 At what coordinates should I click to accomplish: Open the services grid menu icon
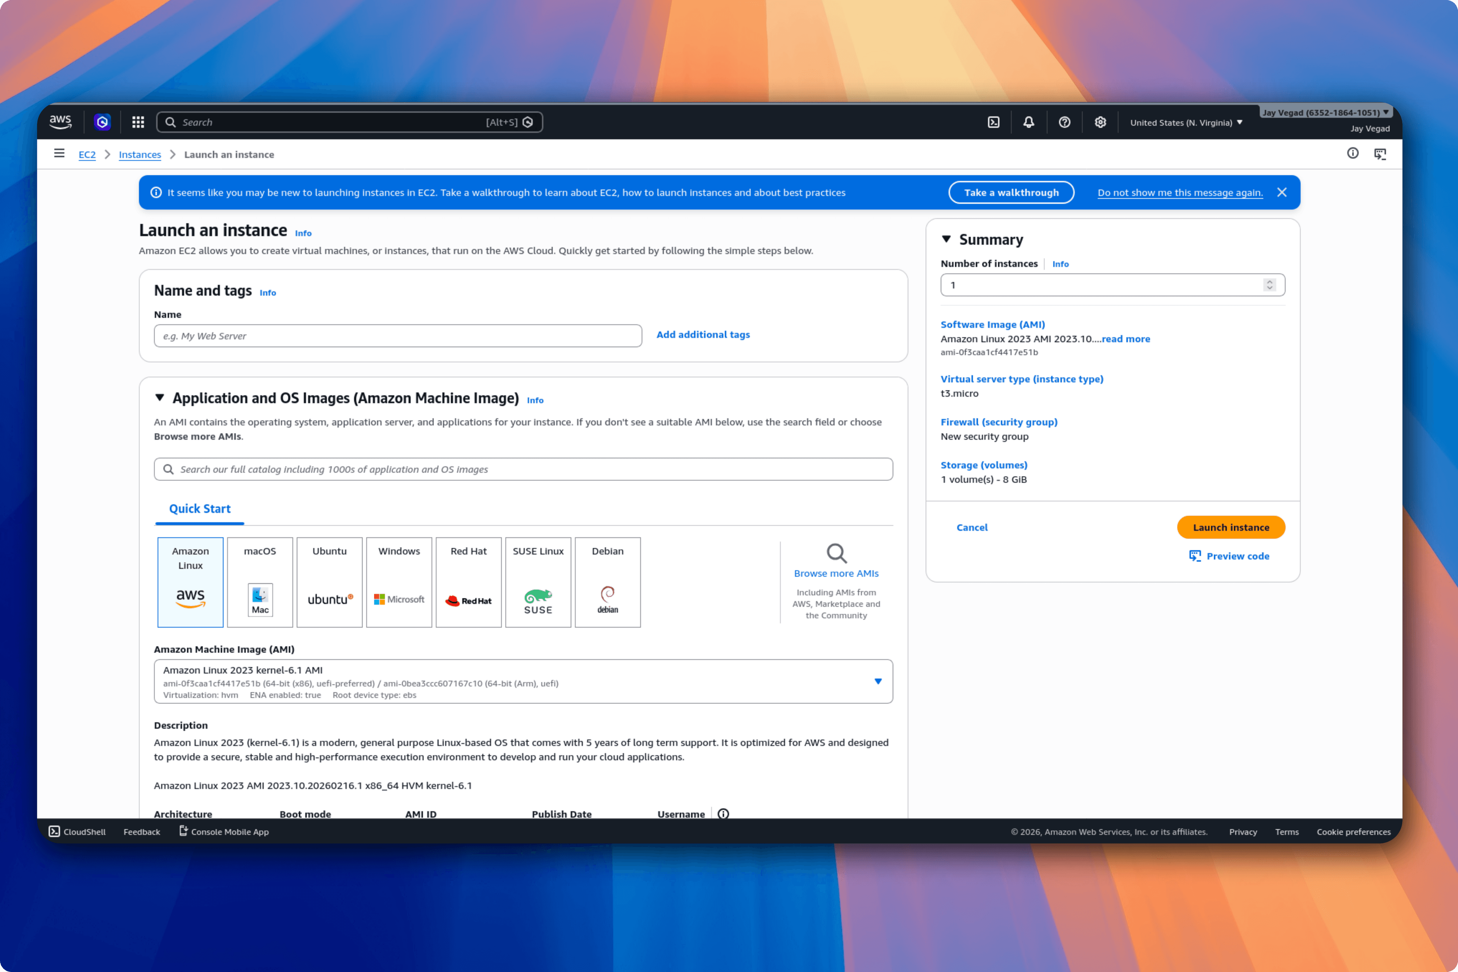[138, 122]
